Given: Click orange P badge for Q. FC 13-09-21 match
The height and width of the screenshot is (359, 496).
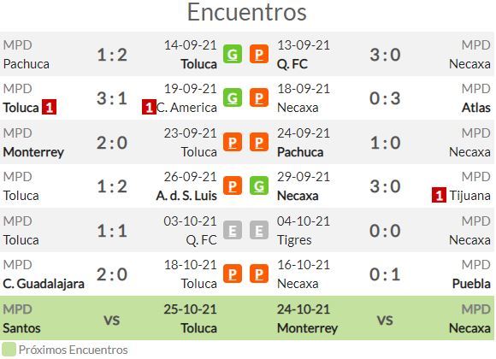Looking at the screenshot, I should pyautogui.click(x=259, y=54).
